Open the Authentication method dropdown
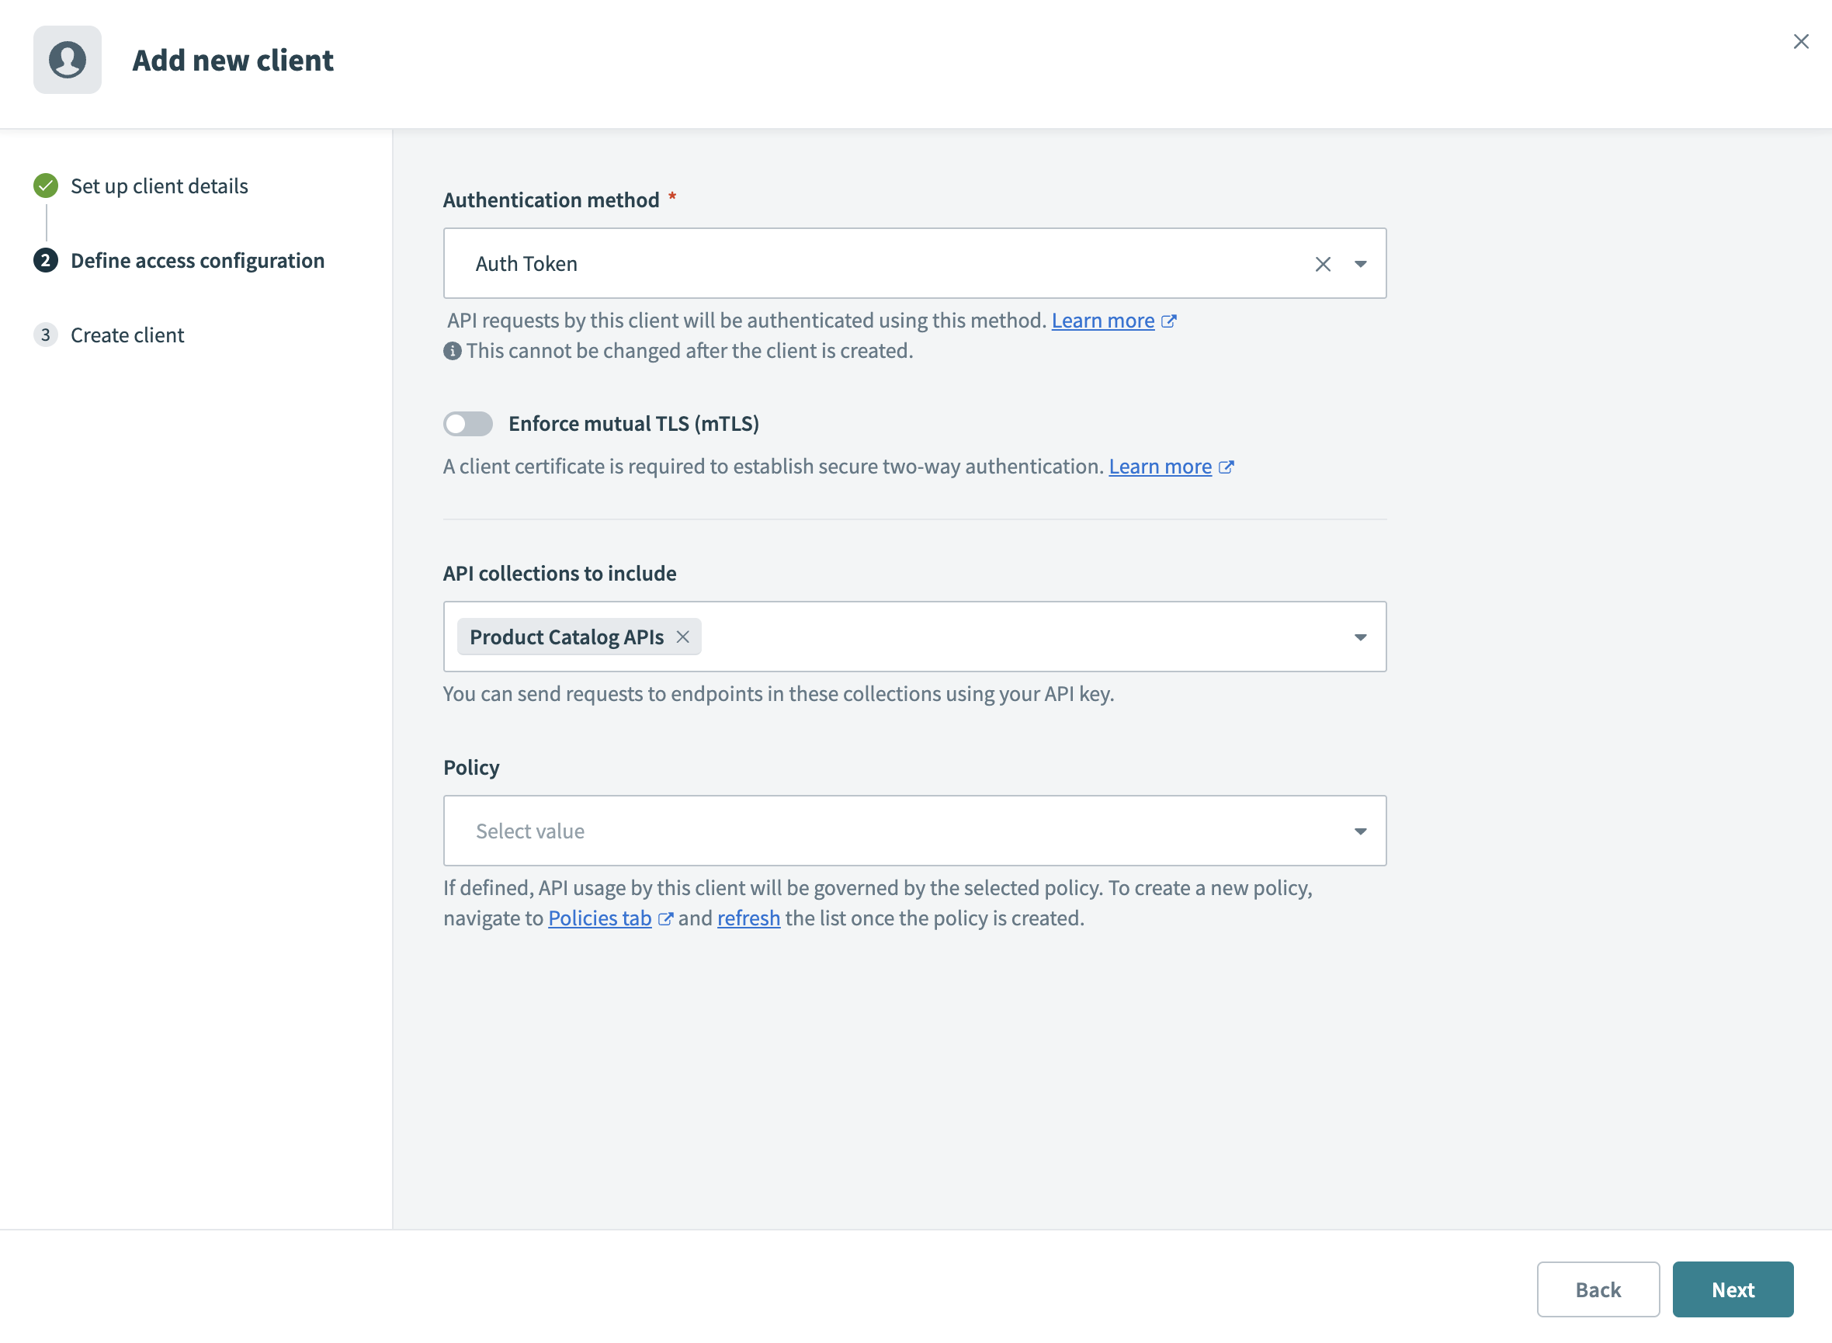Image resolution: width=1832 pixels, height=1343 pixels. coord(1360,263)
